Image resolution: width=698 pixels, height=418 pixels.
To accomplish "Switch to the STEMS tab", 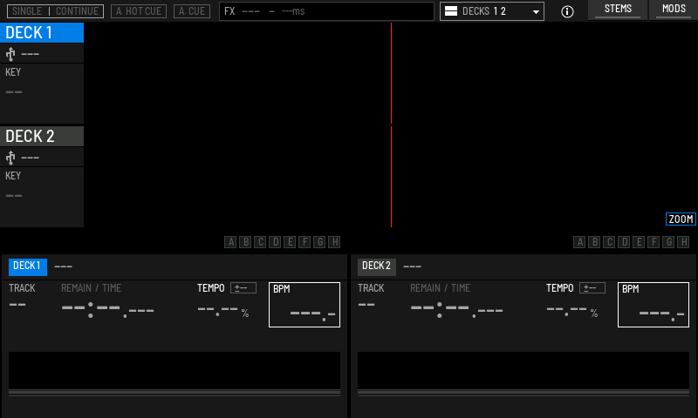I will coord(618,10).
